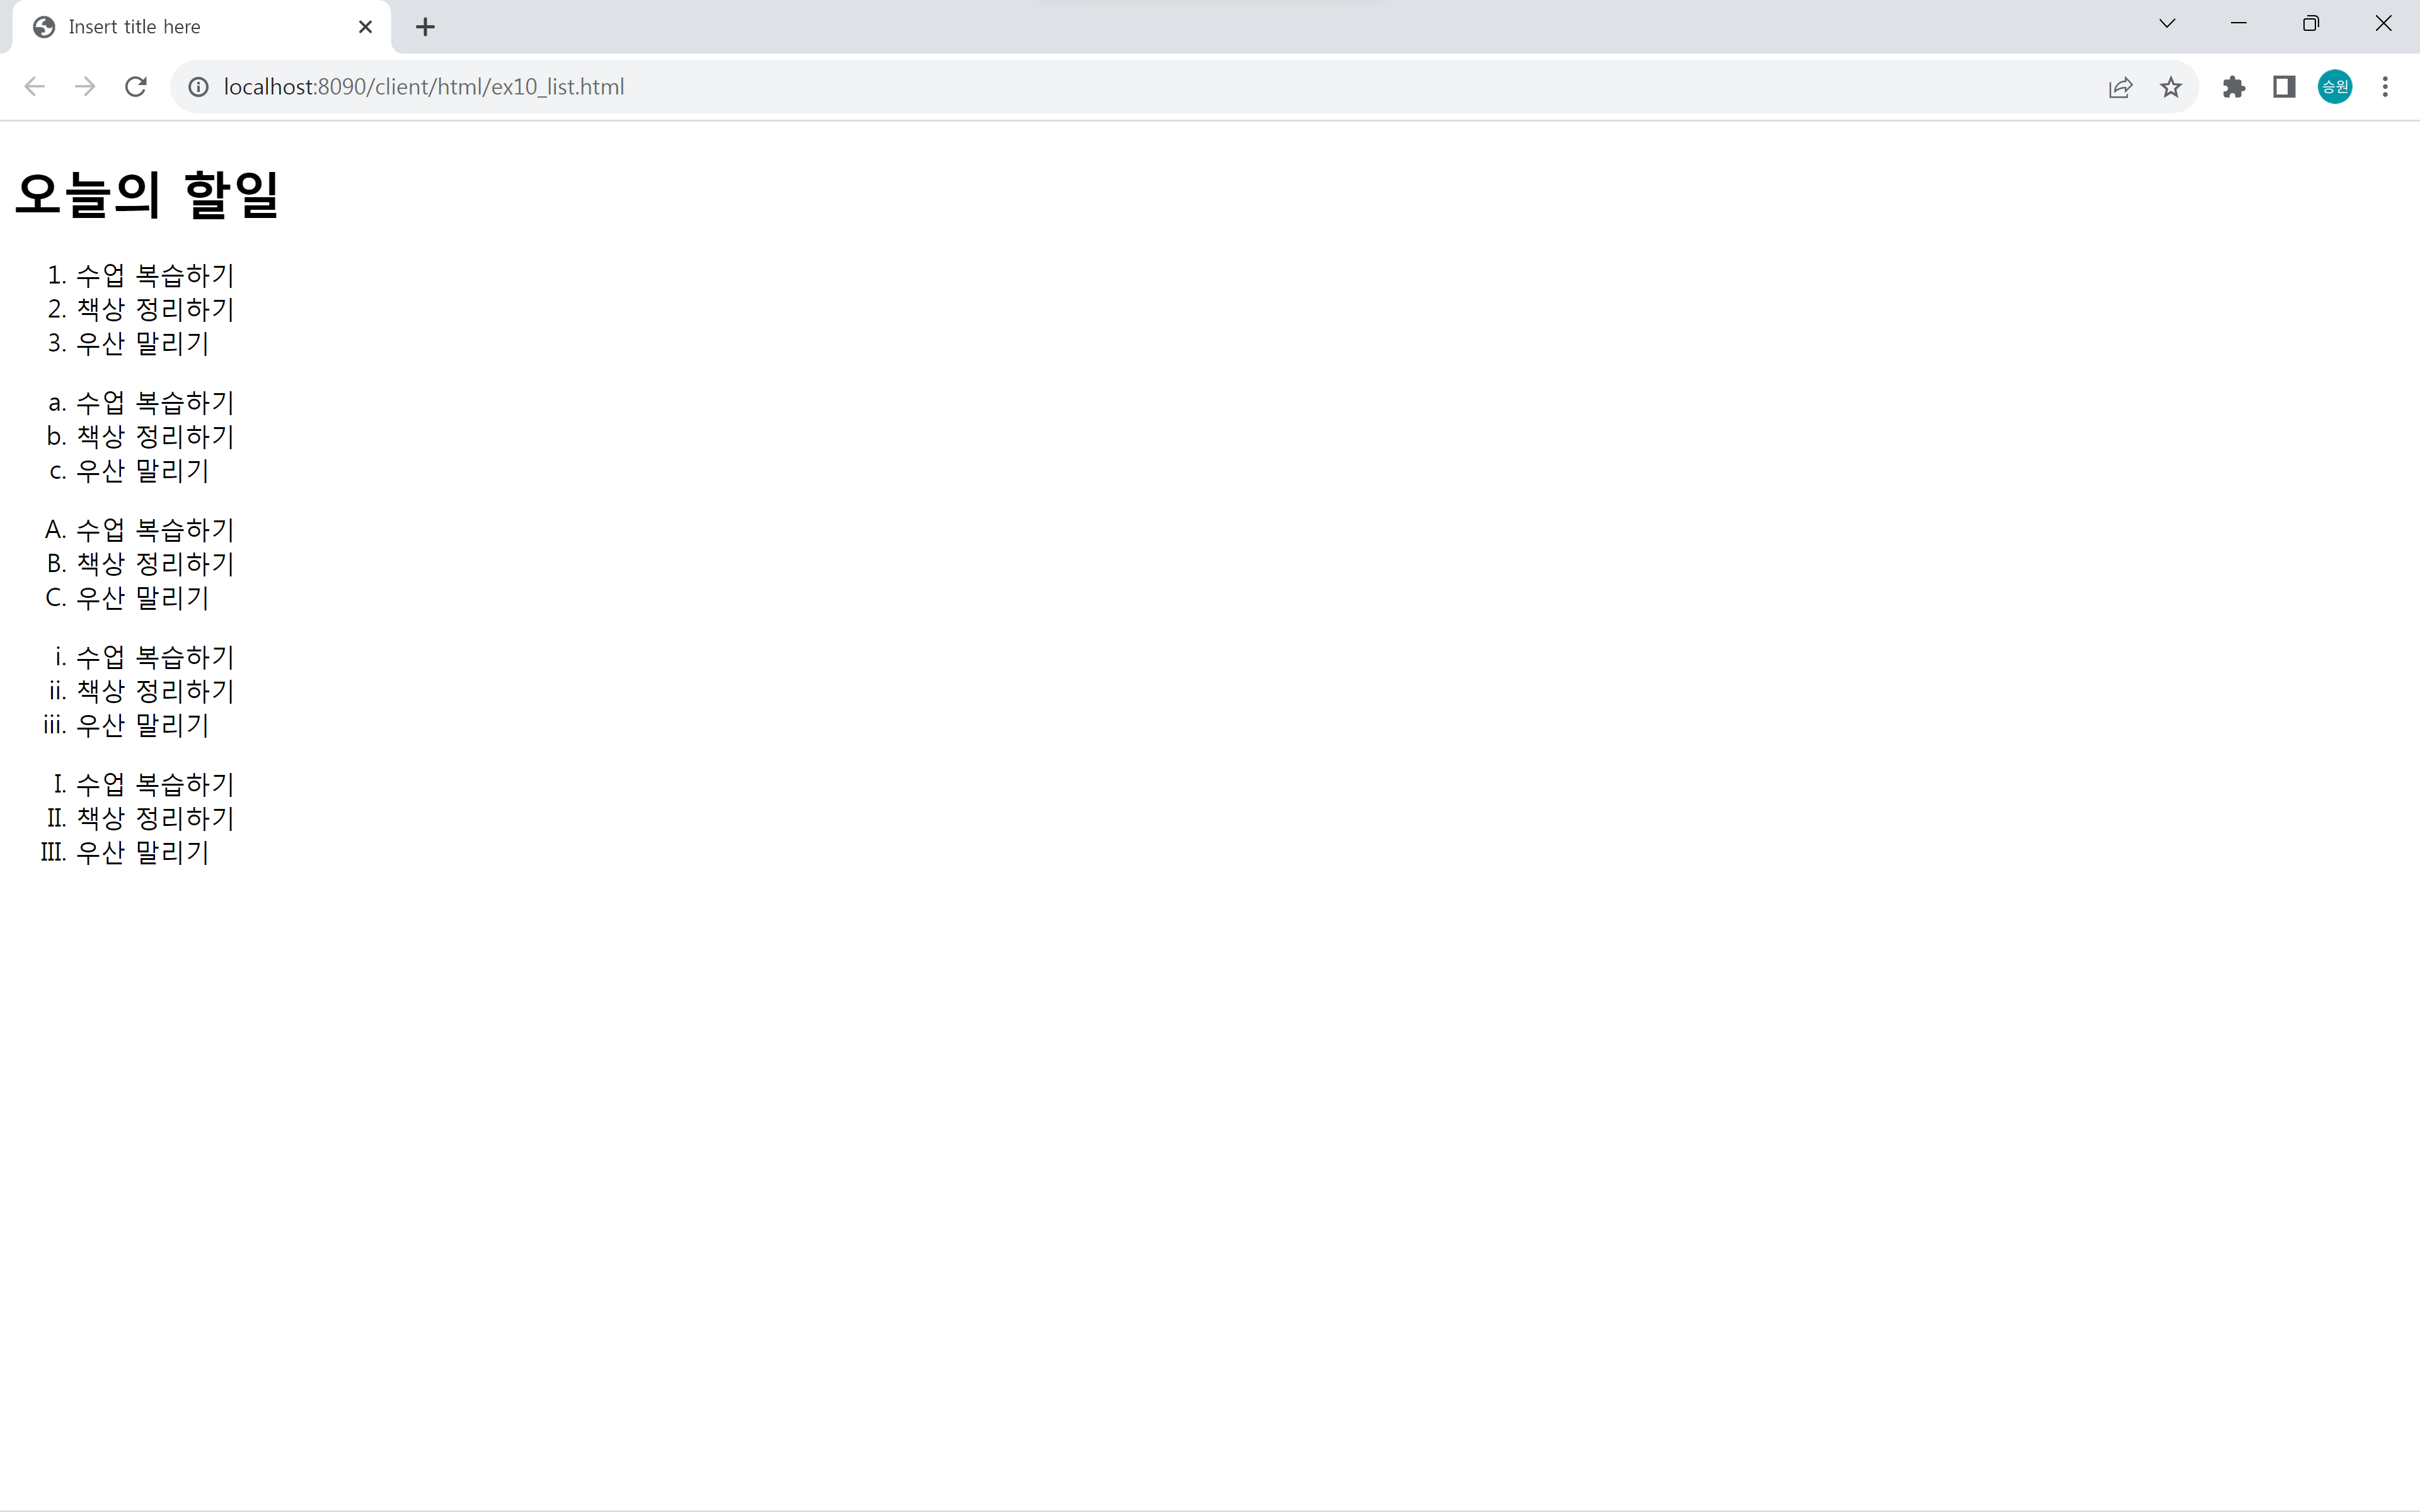2420x1512 pixels.
Task: Click list item b. 책상 정리하기
Action: click(155, 436)
